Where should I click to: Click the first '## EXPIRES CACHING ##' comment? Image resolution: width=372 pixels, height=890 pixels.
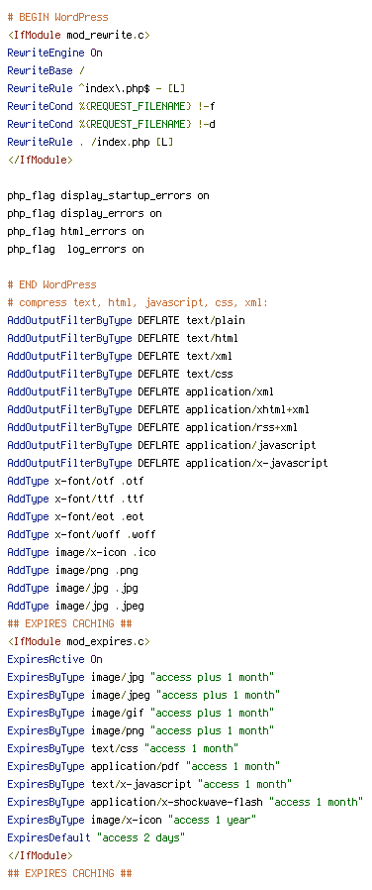69,623
